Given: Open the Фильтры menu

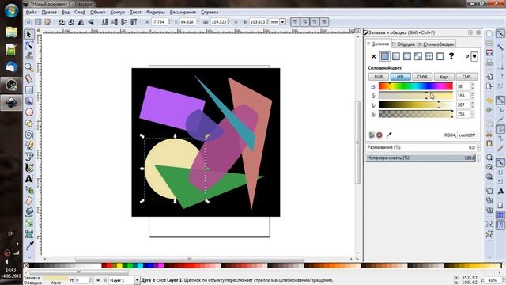Looking at the screenshot, I should [155, 13].
